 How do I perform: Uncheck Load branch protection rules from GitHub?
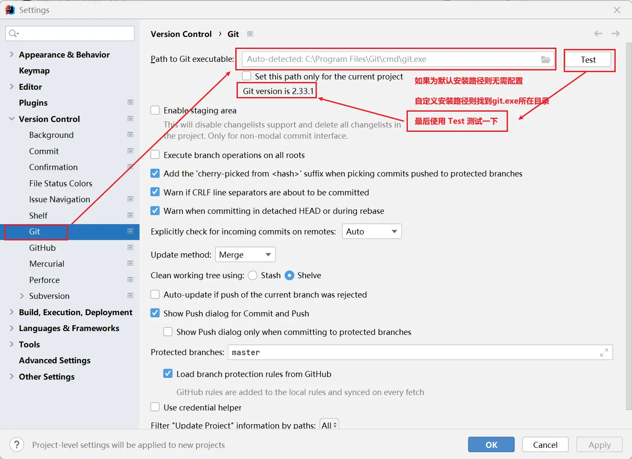pos(168,374)
